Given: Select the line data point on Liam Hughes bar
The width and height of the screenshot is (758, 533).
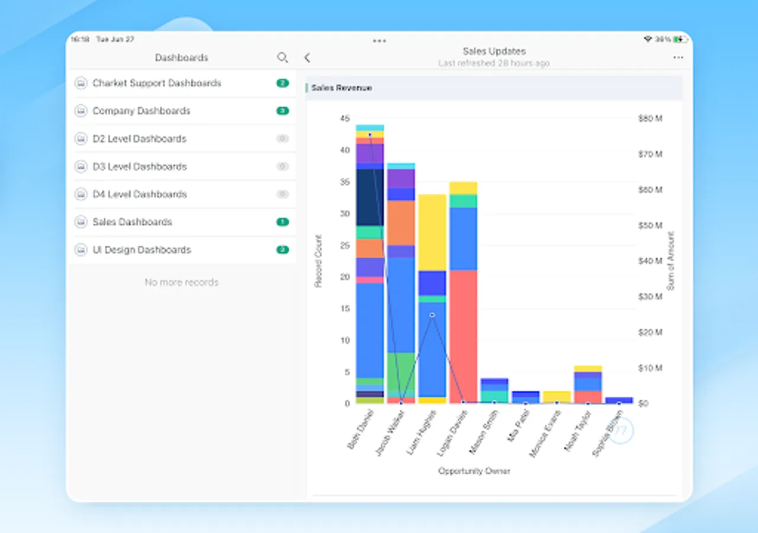Looking at the screenshot, I should point(432,315).
